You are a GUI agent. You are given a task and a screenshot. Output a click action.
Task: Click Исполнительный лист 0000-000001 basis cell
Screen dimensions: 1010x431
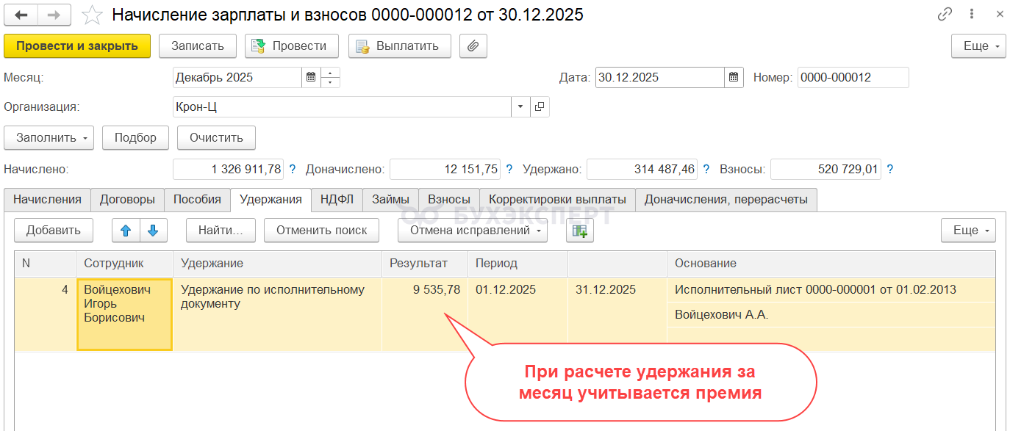click(x=831, y=289)
